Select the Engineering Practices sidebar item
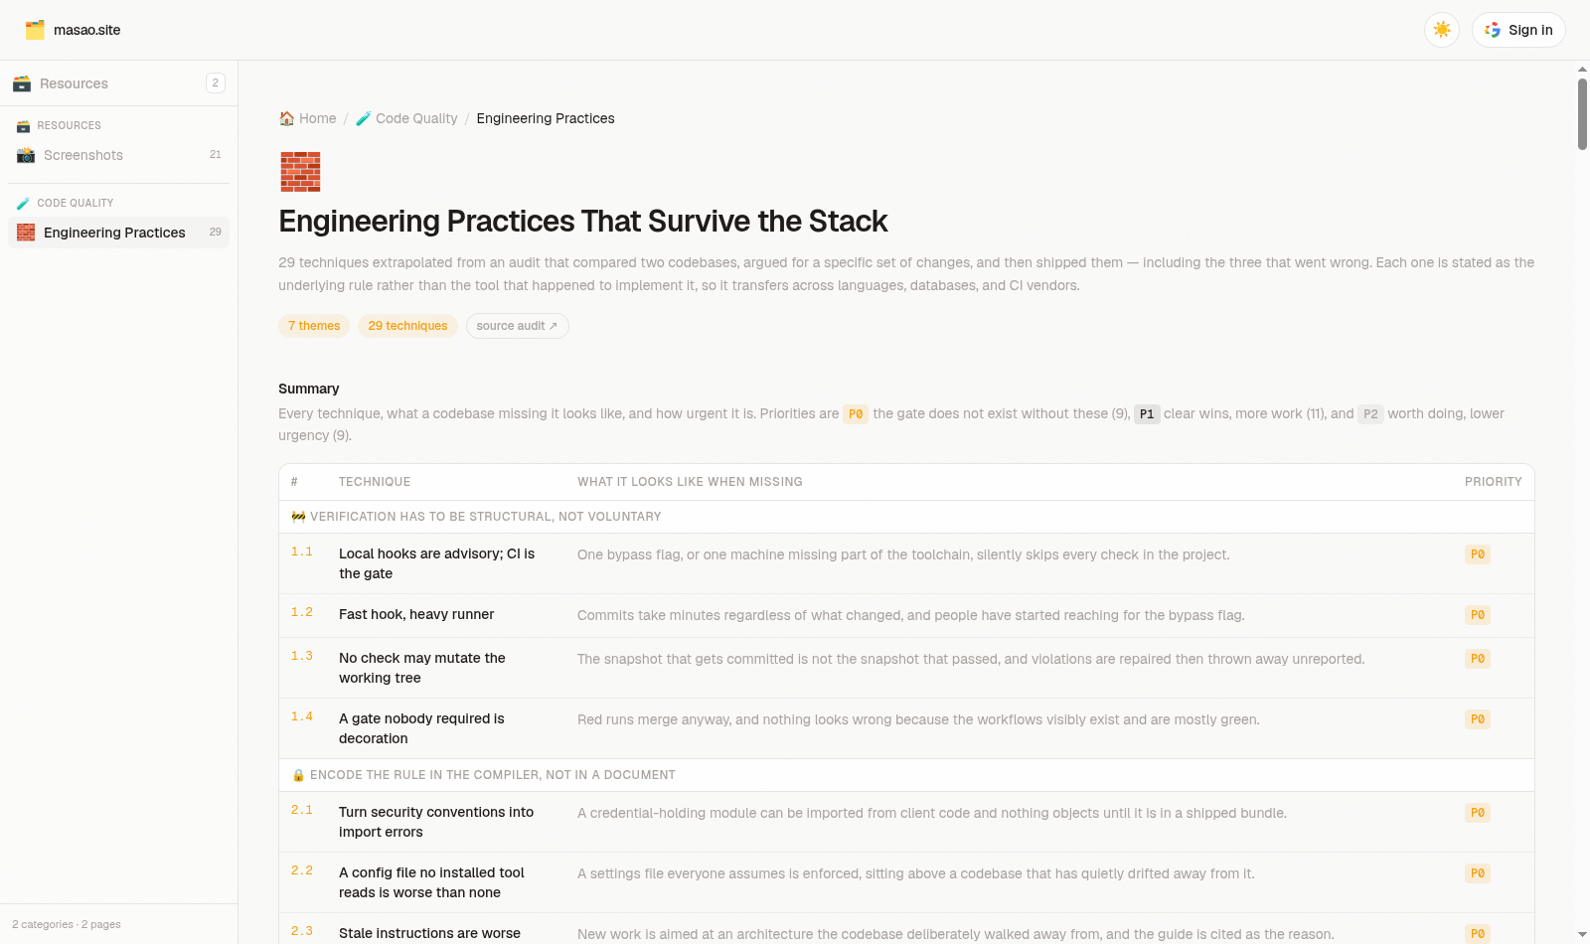 tap(118, 233)
